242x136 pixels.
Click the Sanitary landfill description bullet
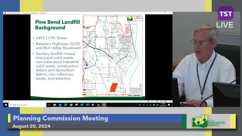[x=57, y=66]
